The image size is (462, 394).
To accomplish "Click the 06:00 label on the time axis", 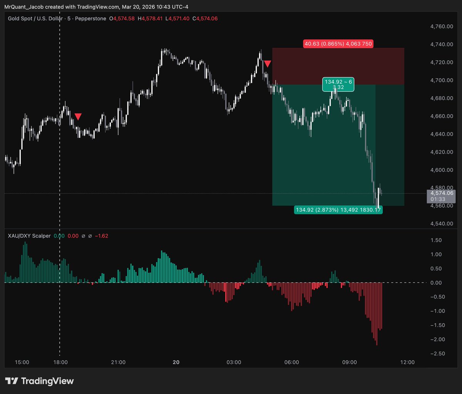I will coord(291,362).
